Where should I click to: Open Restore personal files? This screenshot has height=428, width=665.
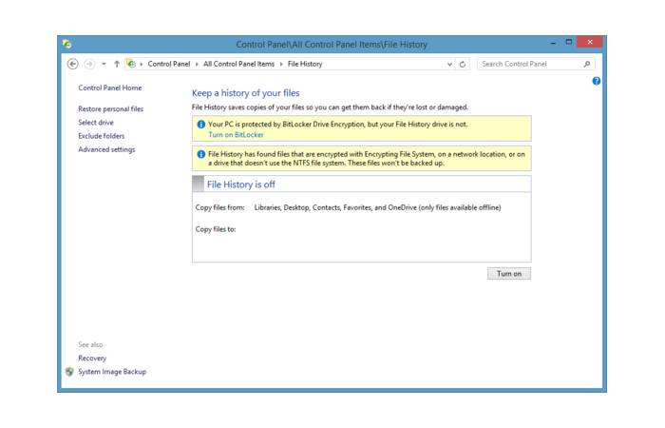[x=110, y=109]
